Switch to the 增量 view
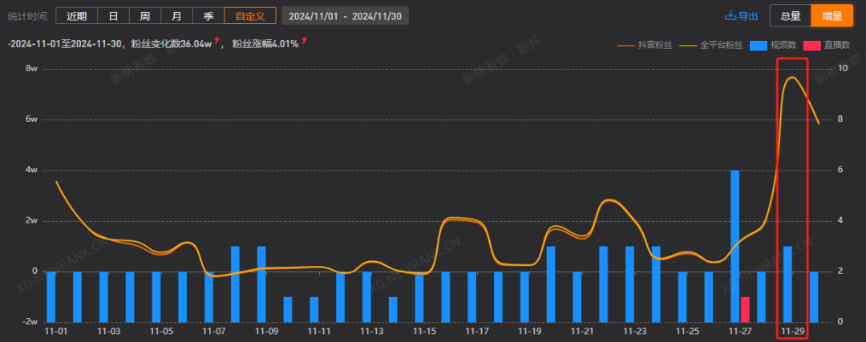 point(832,15)
